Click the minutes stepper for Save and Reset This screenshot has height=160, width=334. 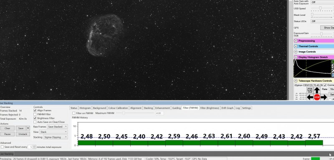click(35, 147)
